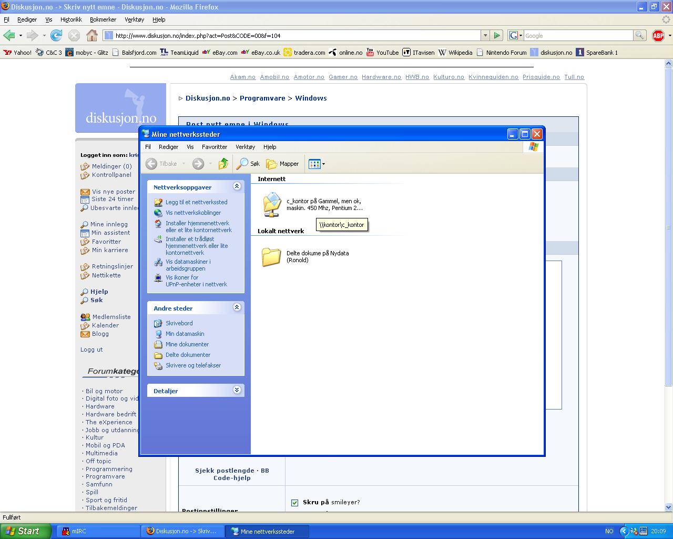Image resolution: width=673 pixels, height=539 pixels.
Task: Switch to the Diskusjon.no Firefox taskbar button
Action: pyautogui.click(x=182, y=531)
